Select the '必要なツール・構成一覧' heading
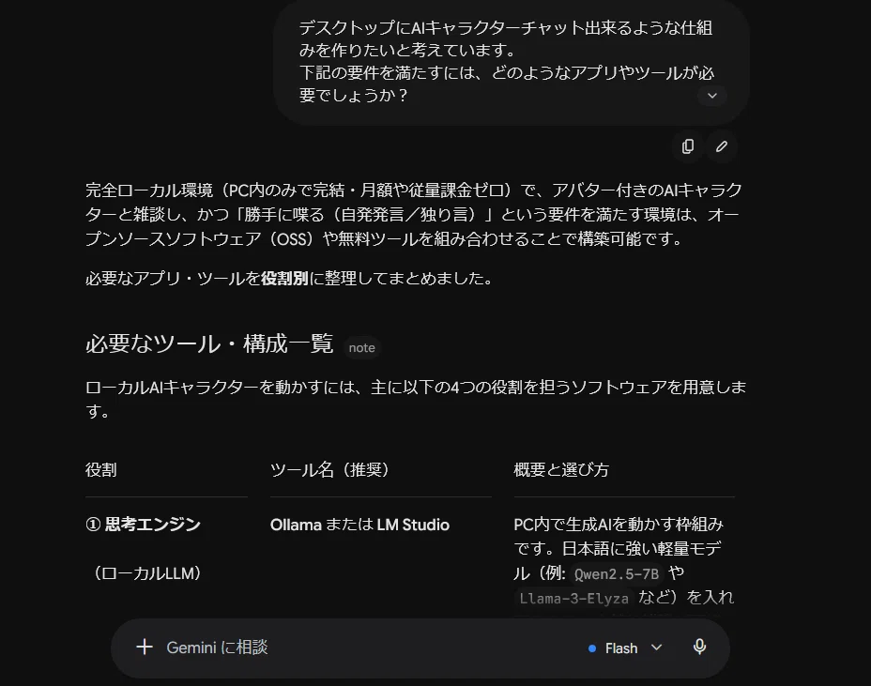Image resolution: width=871 pixels, height=686 pixels. (x=209, y=343)
